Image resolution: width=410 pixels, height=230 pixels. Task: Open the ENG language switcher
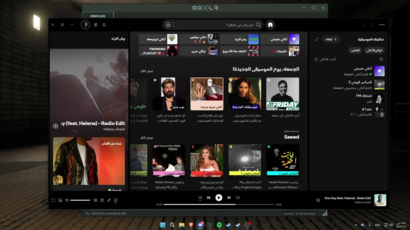tap(378, 225)
